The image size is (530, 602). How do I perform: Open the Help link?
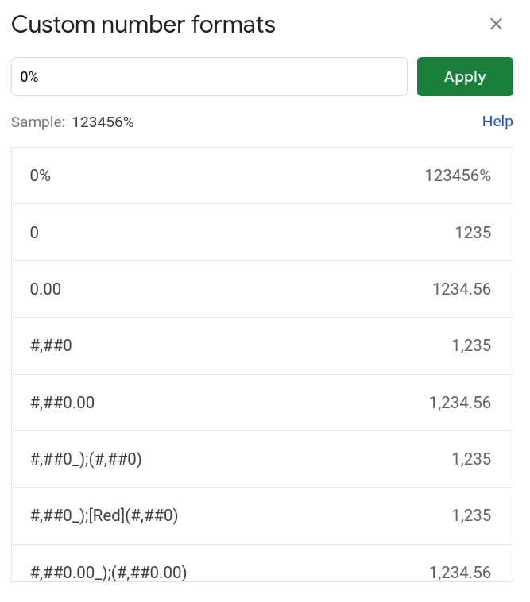click(497, 122)
